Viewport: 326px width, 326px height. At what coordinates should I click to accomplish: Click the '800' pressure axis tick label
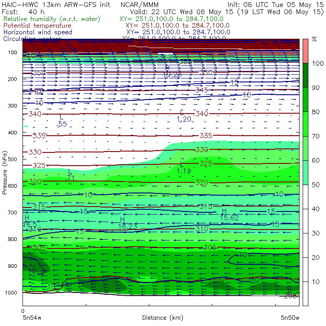click(12, 239)
